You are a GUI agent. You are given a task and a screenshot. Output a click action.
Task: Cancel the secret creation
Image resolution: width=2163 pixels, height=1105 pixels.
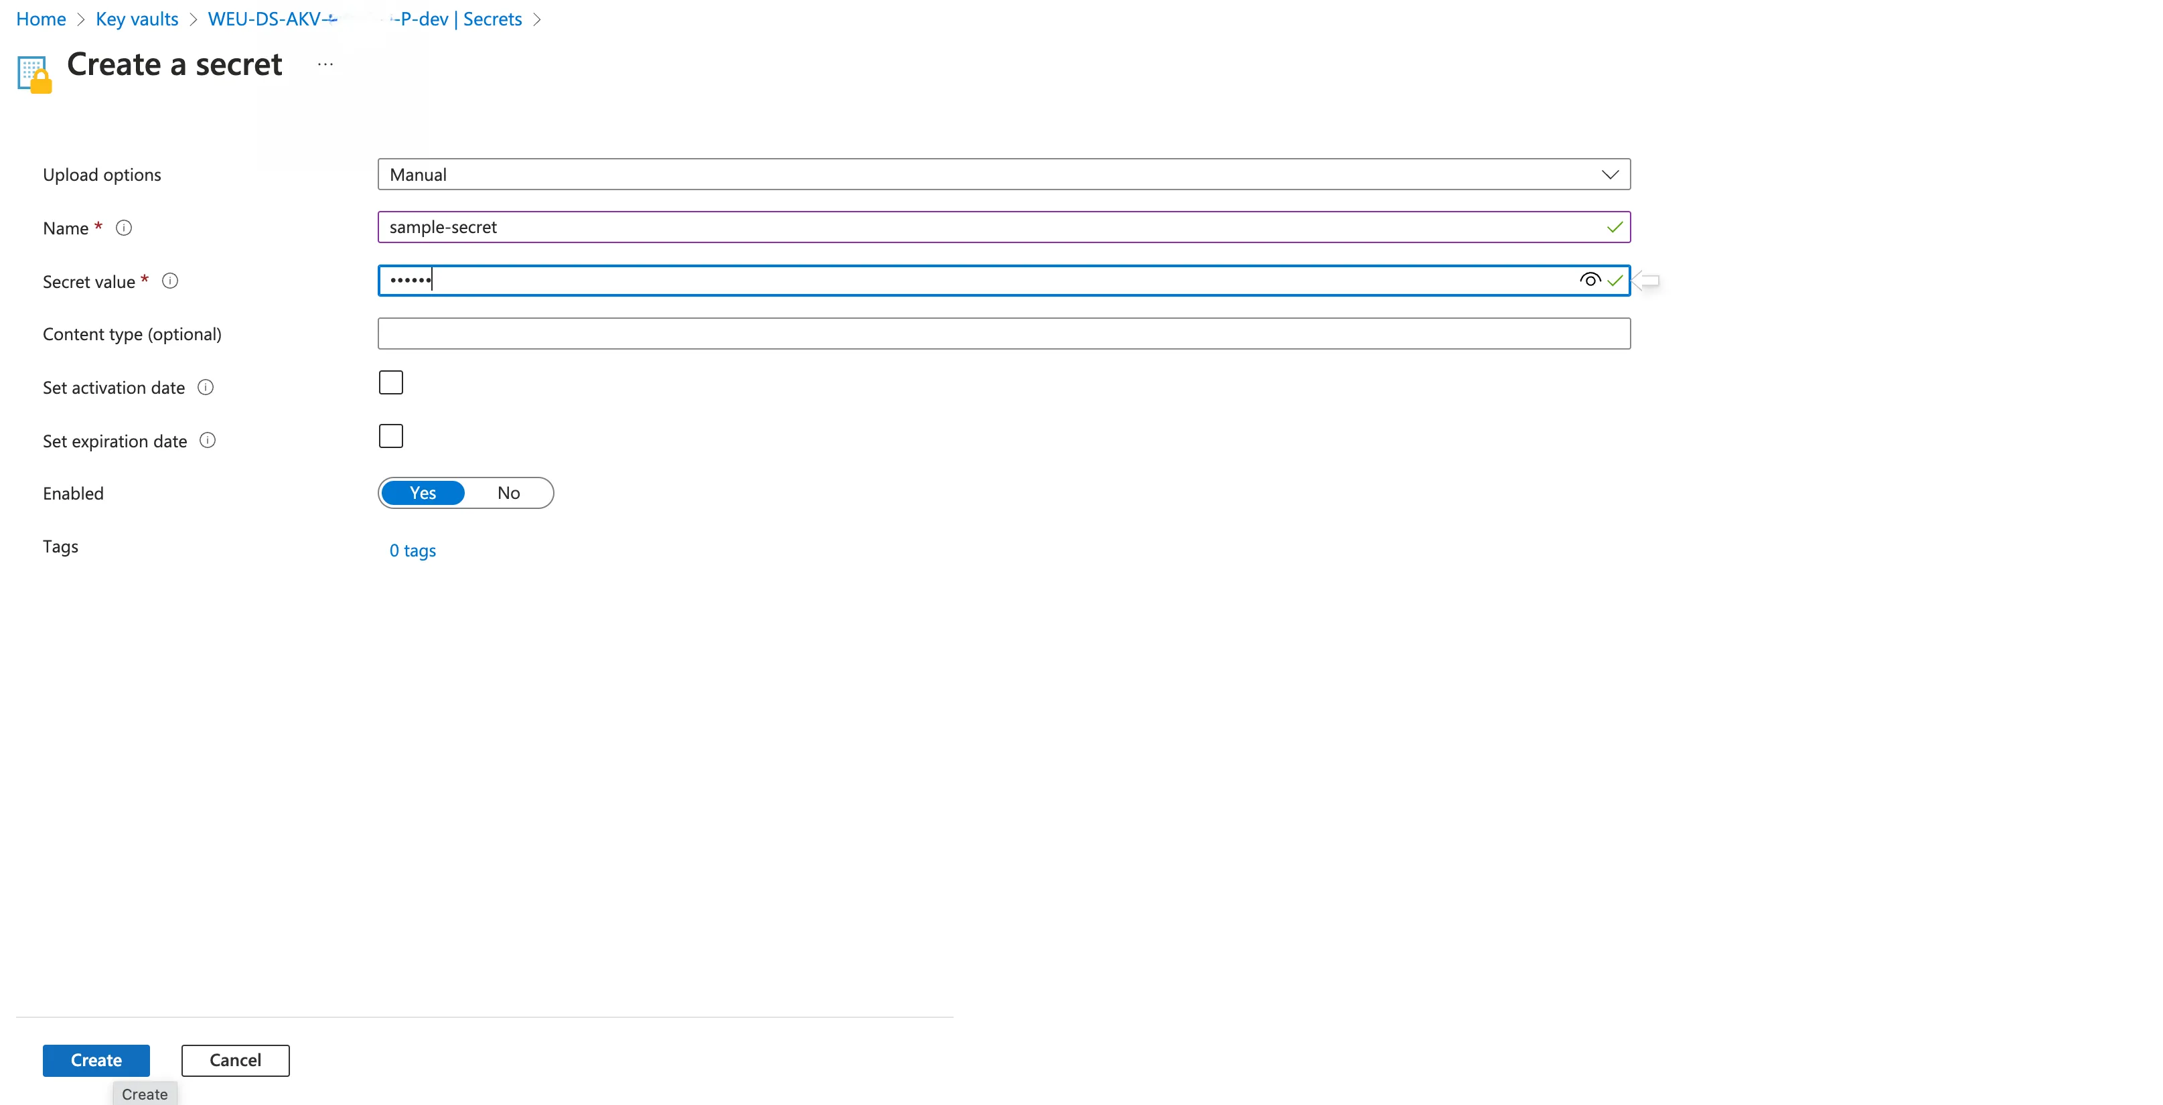point(236,1061)
